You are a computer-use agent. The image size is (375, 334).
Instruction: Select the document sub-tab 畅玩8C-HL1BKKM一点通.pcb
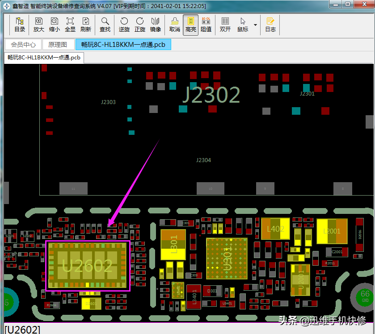click(x=44, y=58)
